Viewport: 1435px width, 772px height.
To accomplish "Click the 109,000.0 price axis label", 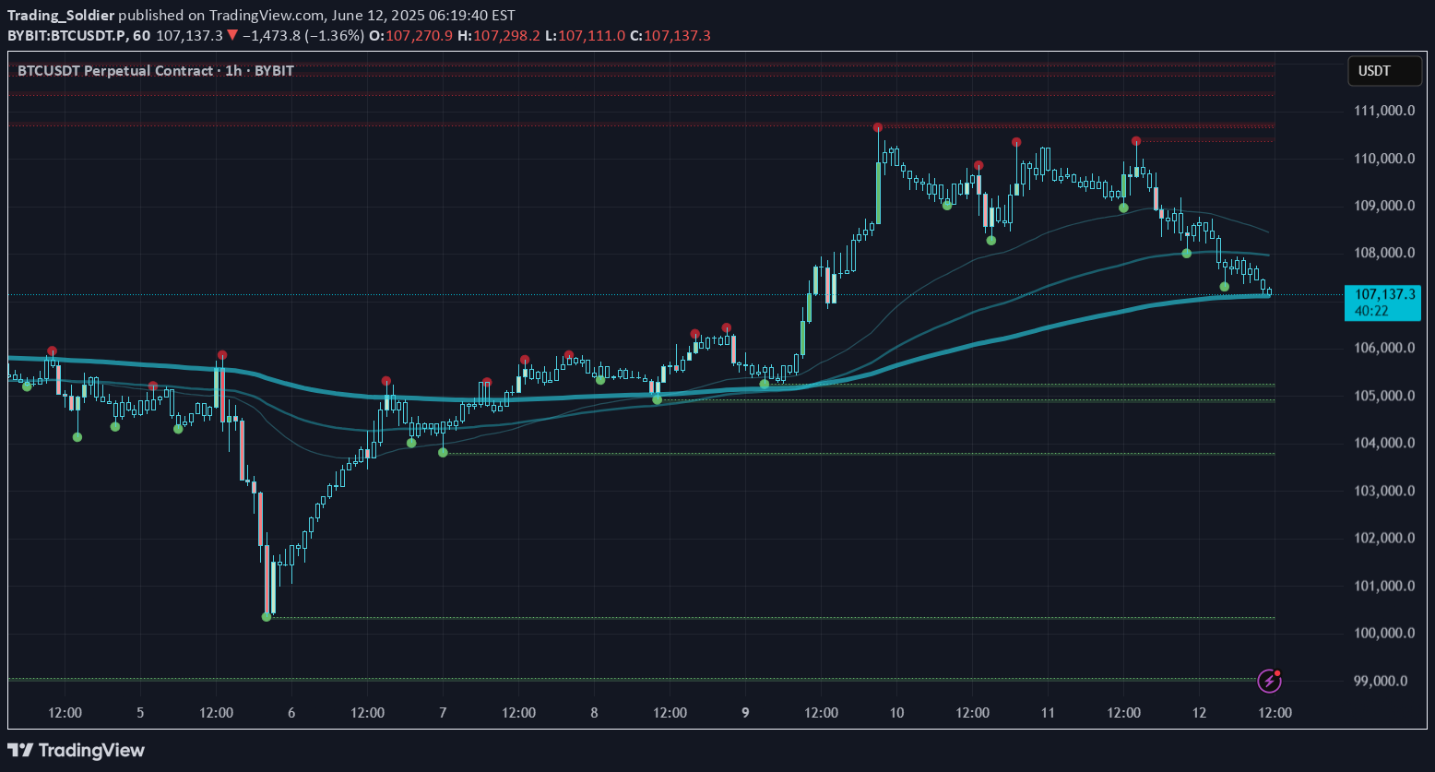I will point(1385,206).
